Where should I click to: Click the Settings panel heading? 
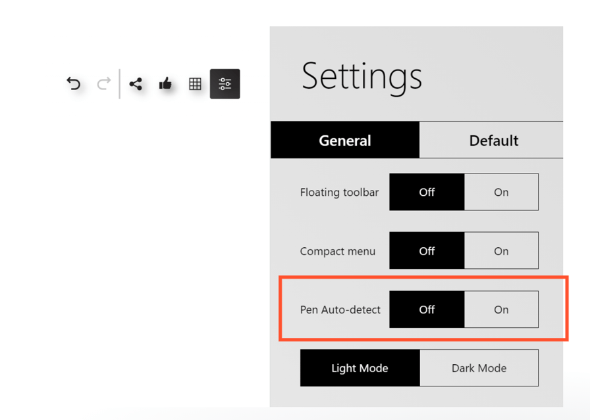click(362, 76)
